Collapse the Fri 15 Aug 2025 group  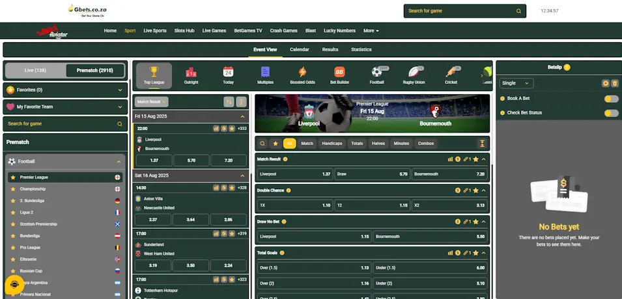pyautogui.click(x=242, y=116)
